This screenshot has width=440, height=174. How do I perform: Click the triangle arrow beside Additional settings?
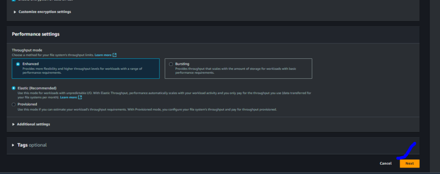pyautogui.click(x=13, y=124)
